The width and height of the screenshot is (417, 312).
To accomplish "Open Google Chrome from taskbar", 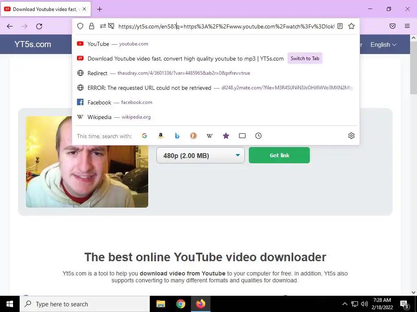I will pyautogui.click(x=180, y=304).
